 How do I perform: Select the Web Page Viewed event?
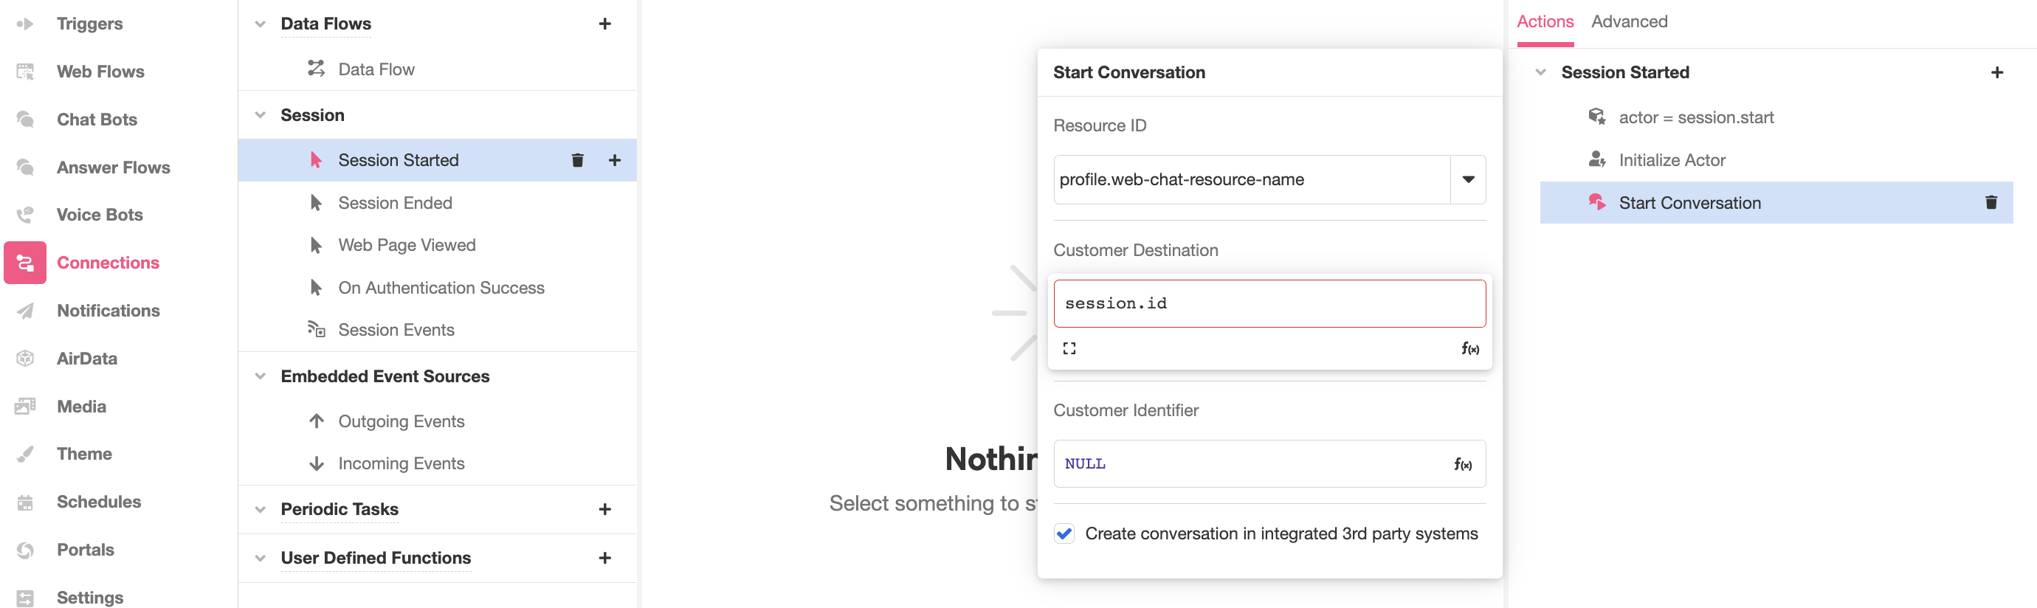[x=407, y=245]
